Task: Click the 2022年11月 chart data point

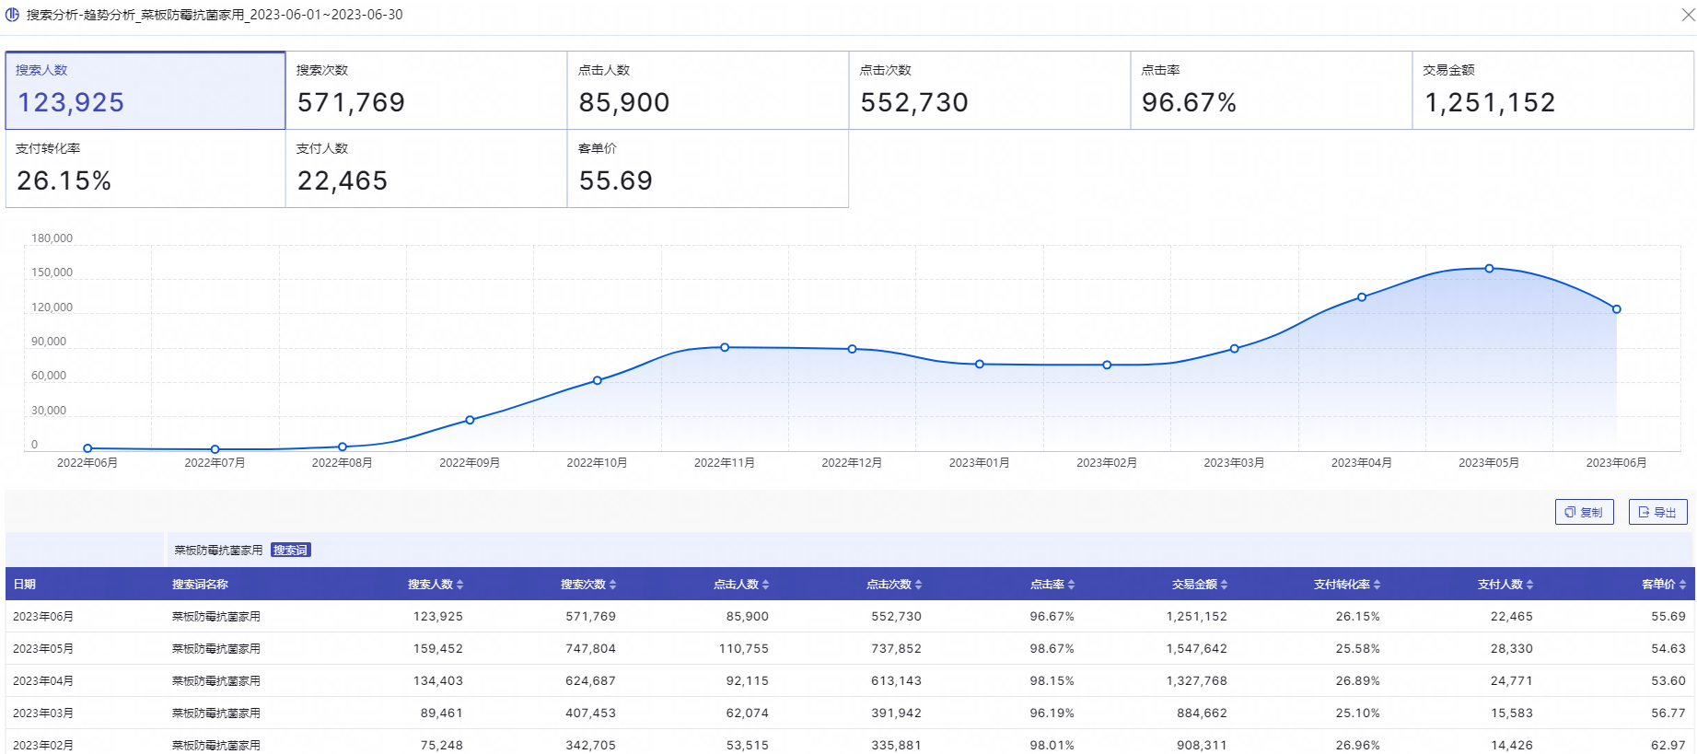Action: pos(725,347)
